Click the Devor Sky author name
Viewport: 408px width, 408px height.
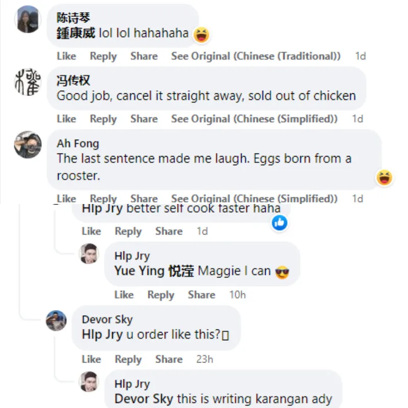click(x=107, y=320)
